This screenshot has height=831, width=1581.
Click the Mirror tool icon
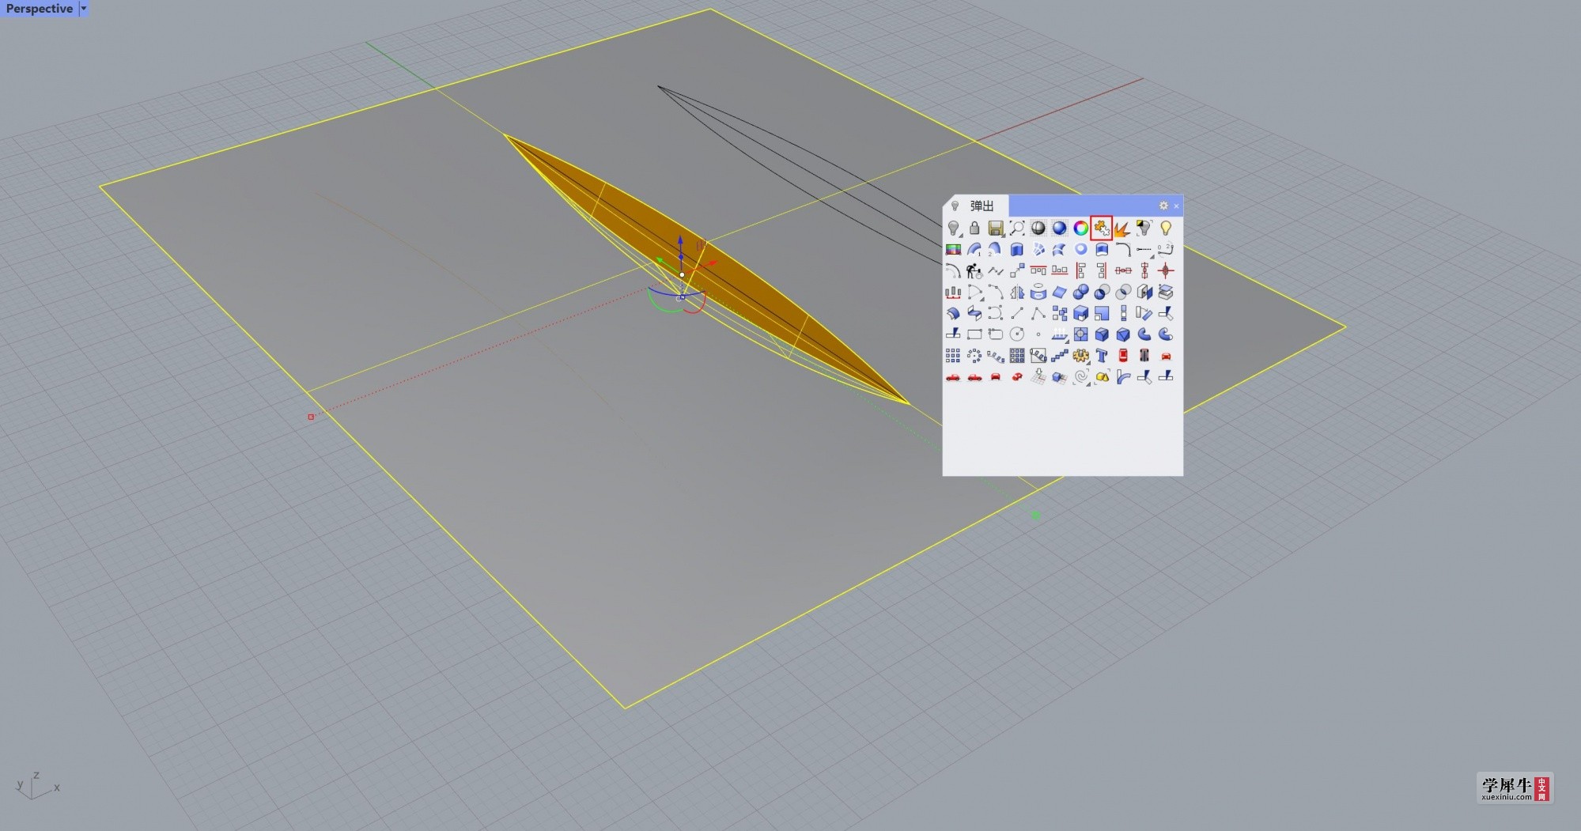pyautogui.click(x=1017, y=292)
